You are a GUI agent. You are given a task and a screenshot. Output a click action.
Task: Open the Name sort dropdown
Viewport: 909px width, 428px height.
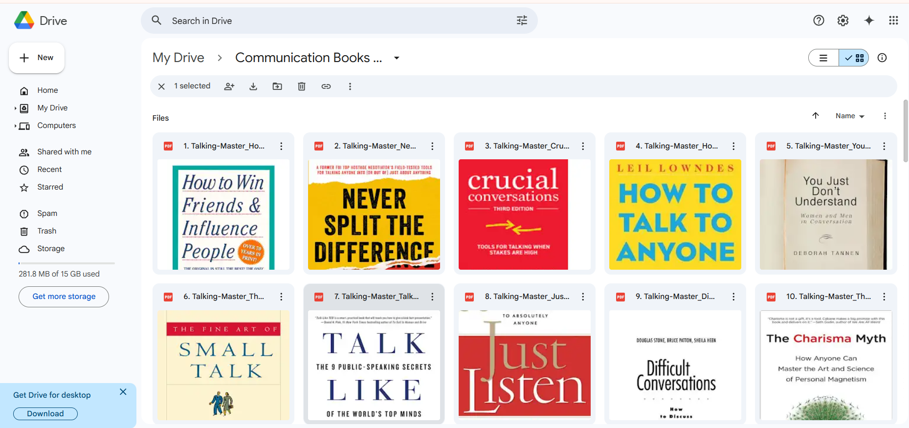coord(850,116)
